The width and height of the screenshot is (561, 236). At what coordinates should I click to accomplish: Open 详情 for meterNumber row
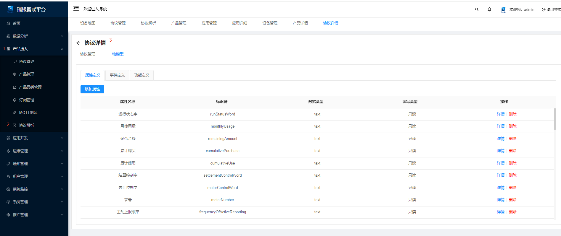pyautogui.click(x=501, y=200)
